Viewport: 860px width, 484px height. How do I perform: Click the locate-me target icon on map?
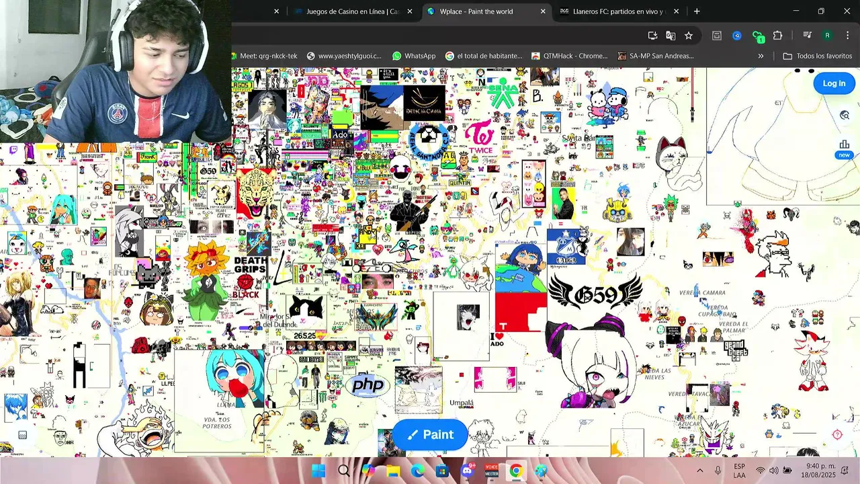coord(837,435)
